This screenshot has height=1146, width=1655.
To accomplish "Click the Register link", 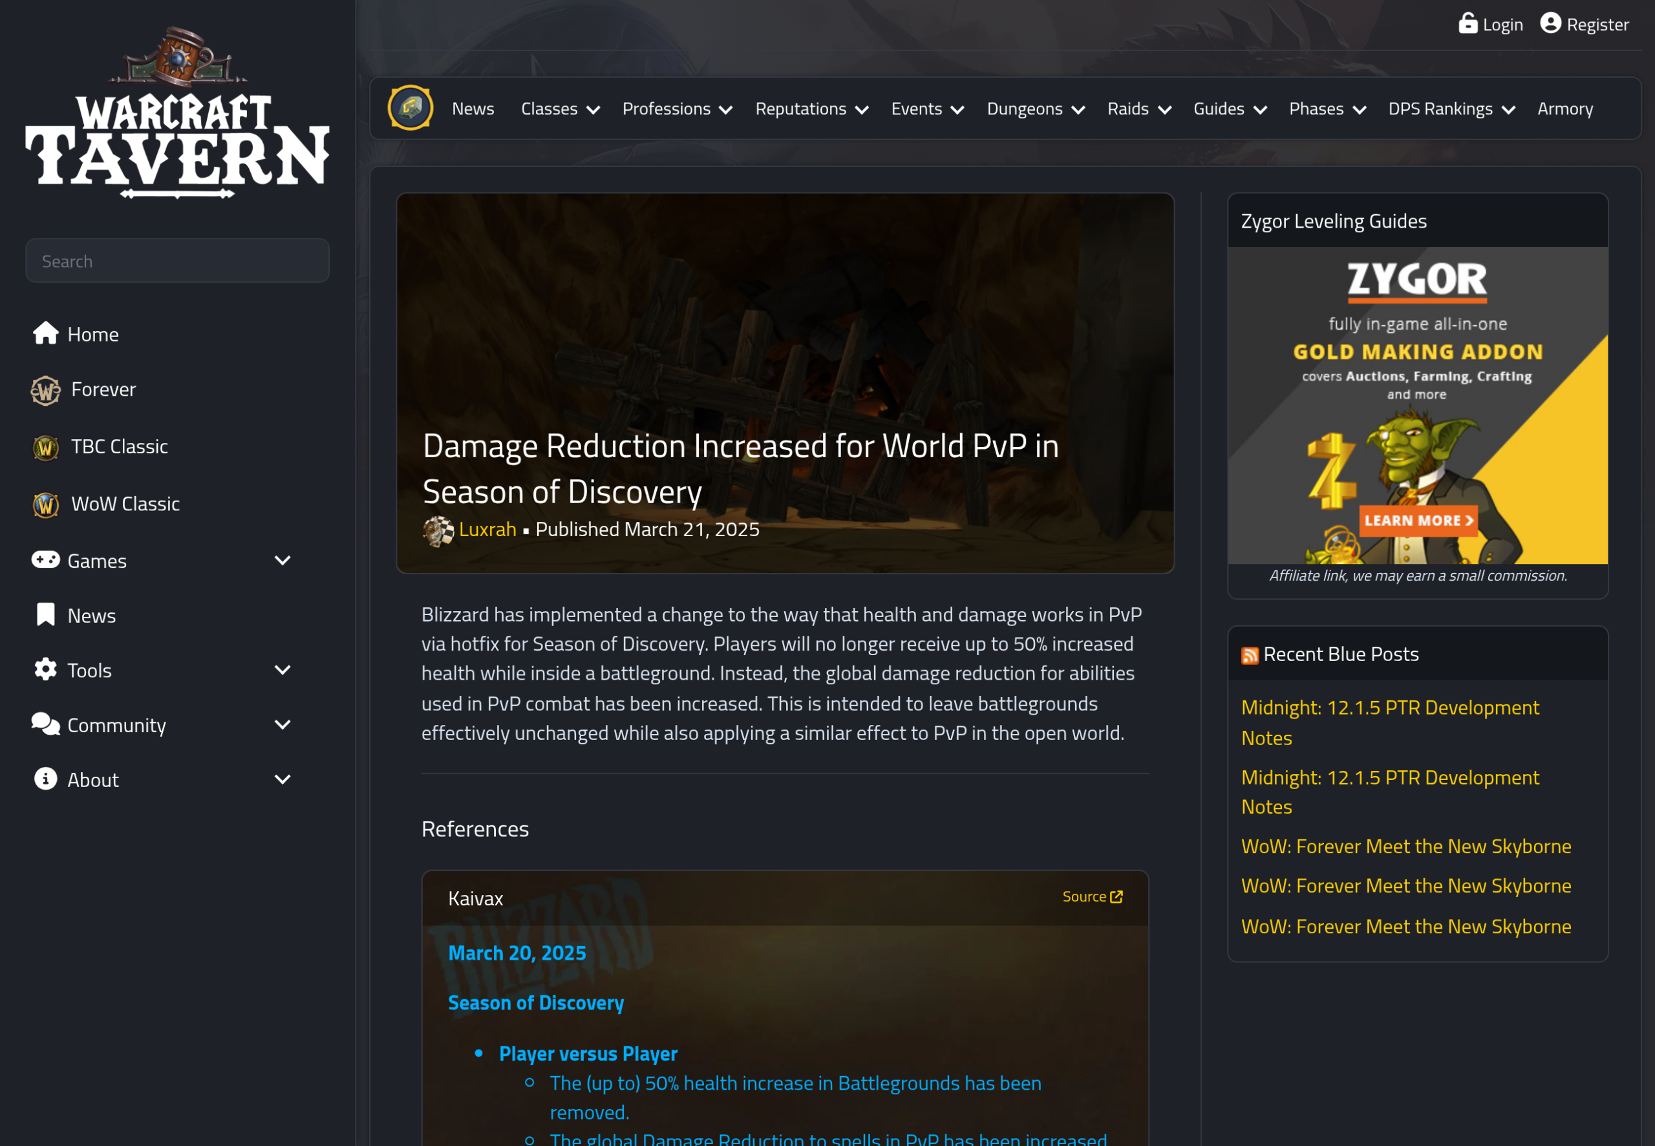I will (1597, 25).
